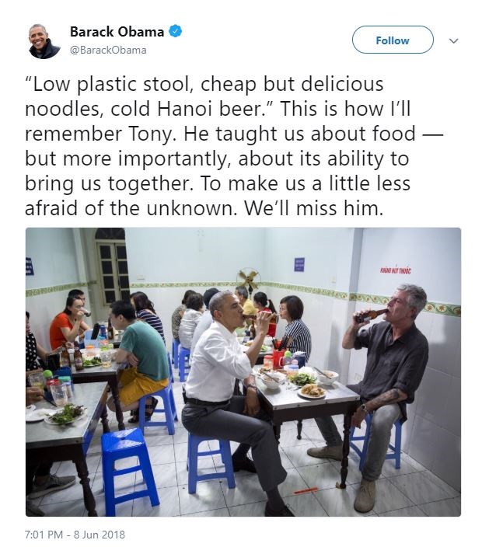
Task: Click the date 8 Jun 2018
Action: pyautogui.click(x=99, y=535)
